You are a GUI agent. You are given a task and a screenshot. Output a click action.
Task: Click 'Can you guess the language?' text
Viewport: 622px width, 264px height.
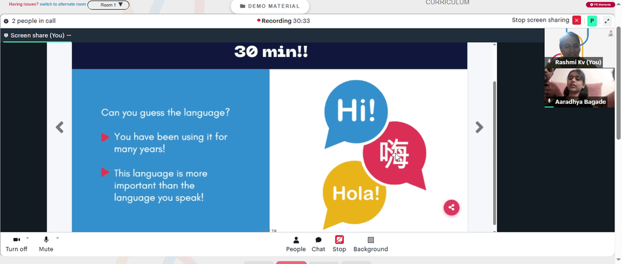point(165,112)
